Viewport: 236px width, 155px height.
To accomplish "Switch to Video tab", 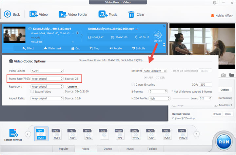I will point(86,149).
